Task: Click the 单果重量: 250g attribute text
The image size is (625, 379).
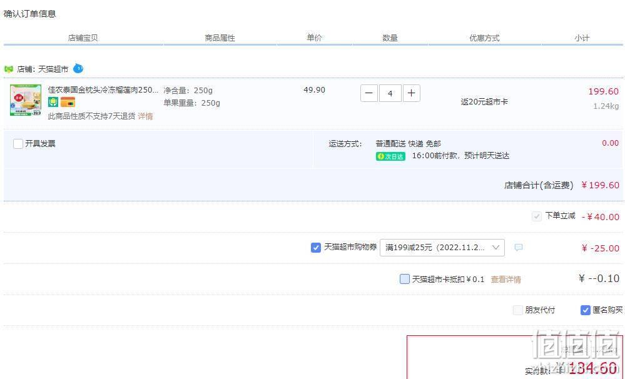Action: point(191,103)
